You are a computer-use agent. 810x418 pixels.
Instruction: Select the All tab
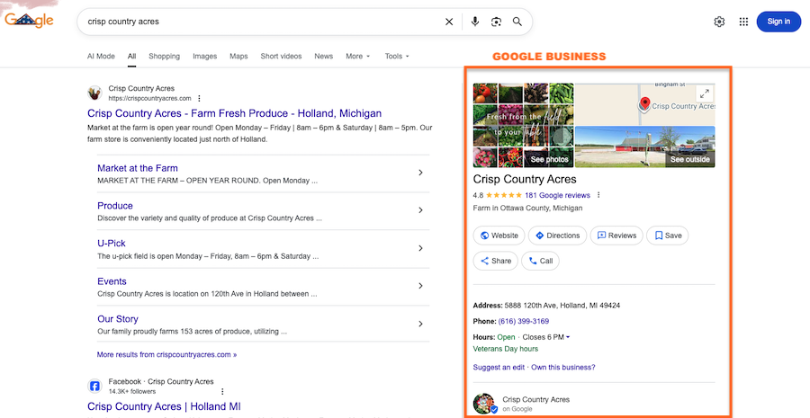click(x=131, y=57)
